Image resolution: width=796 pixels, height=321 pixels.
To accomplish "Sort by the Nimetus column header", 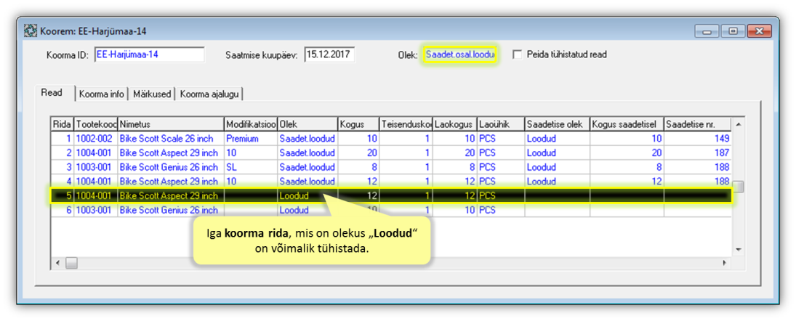I will [170, 124].
